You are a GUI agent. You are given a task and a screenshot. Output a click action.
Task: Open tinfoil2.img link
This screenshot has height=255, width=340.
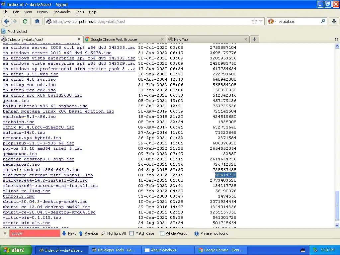(19, 196)
